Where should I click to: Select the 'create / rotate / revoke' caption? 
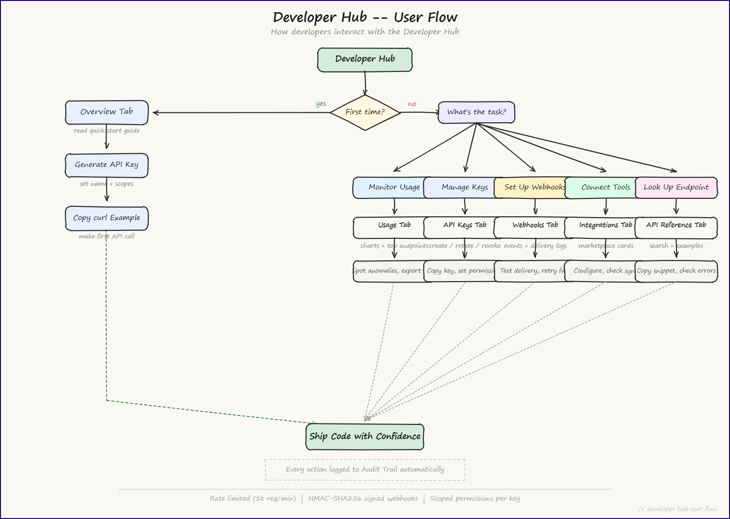[465, 246]
